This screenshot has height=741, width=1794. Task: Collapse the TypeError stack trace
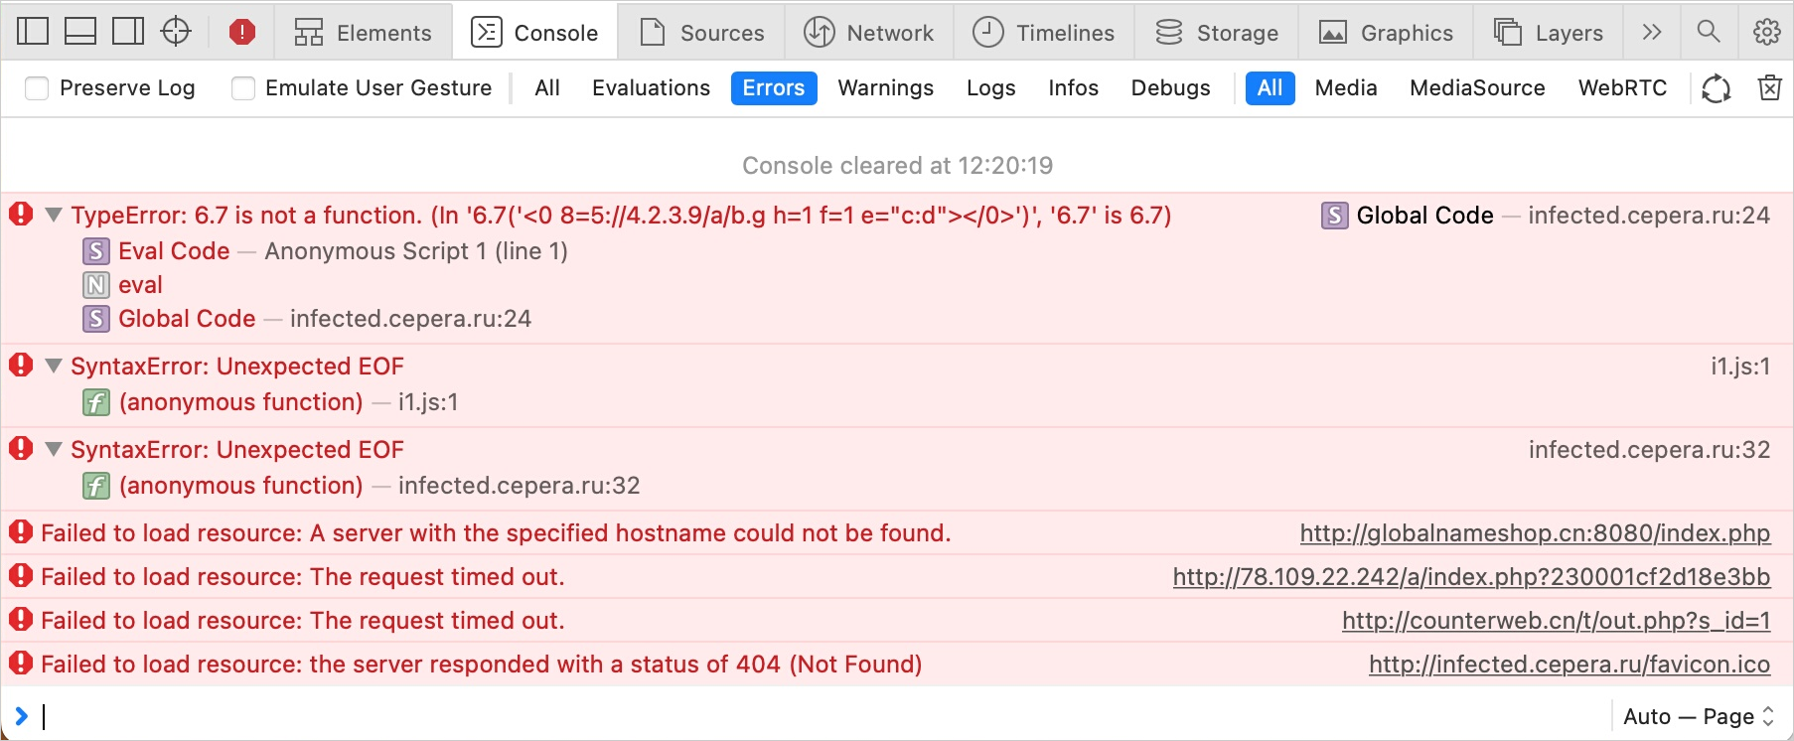point(54,215)
